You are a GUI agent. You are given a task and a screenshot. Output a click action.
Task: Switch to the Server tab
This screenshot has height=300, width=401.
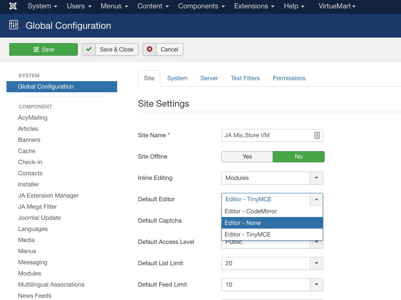tap(209, 78)
